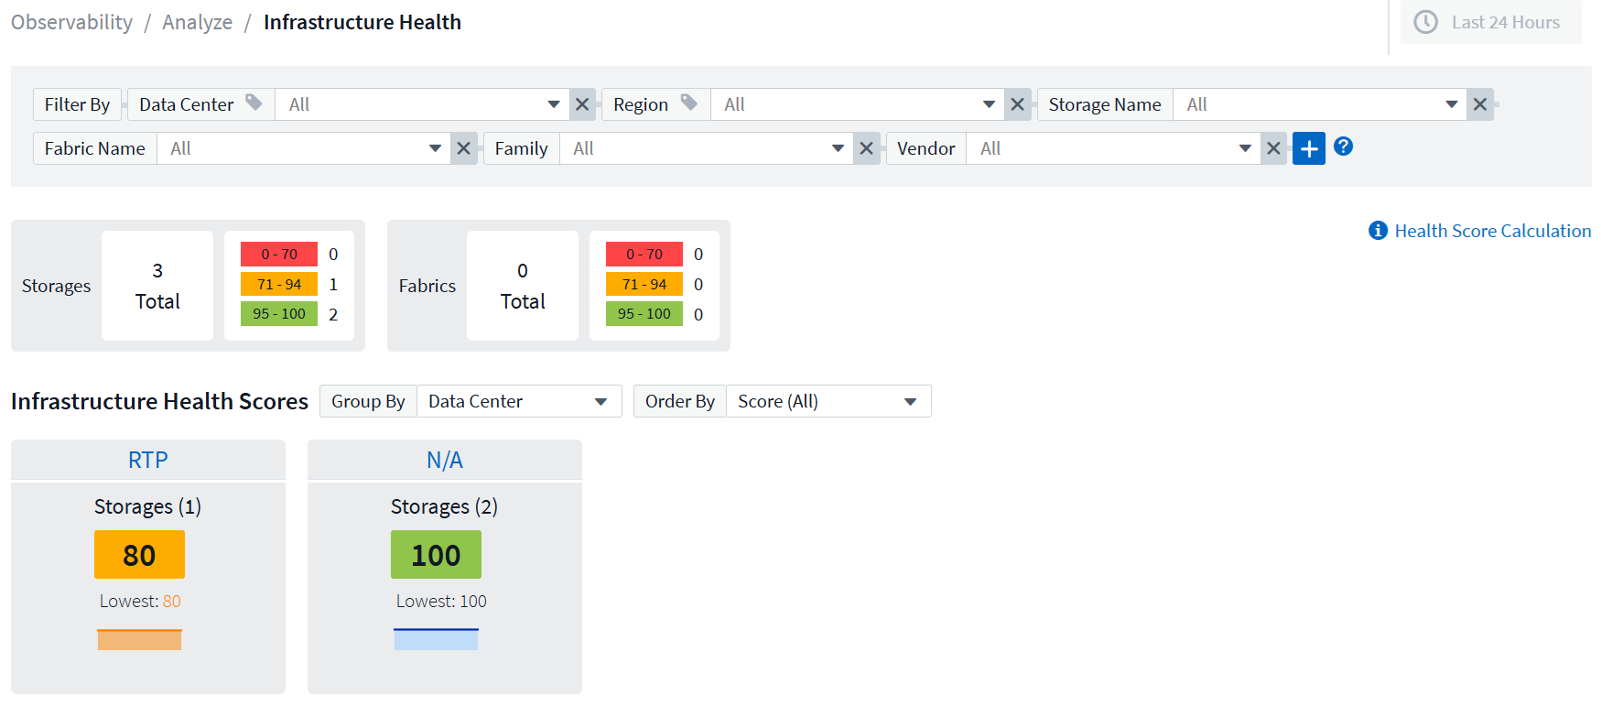
Task: Click the orange 80 score swatch
Action: coord(139,555)
